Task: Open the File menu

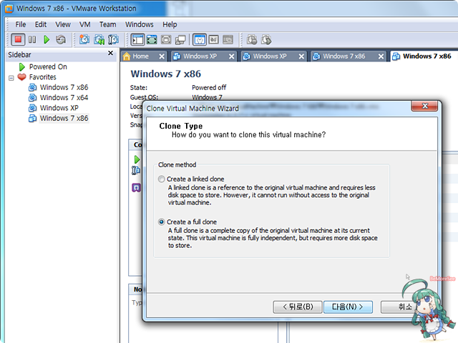Action: click(x=21, y=24)
